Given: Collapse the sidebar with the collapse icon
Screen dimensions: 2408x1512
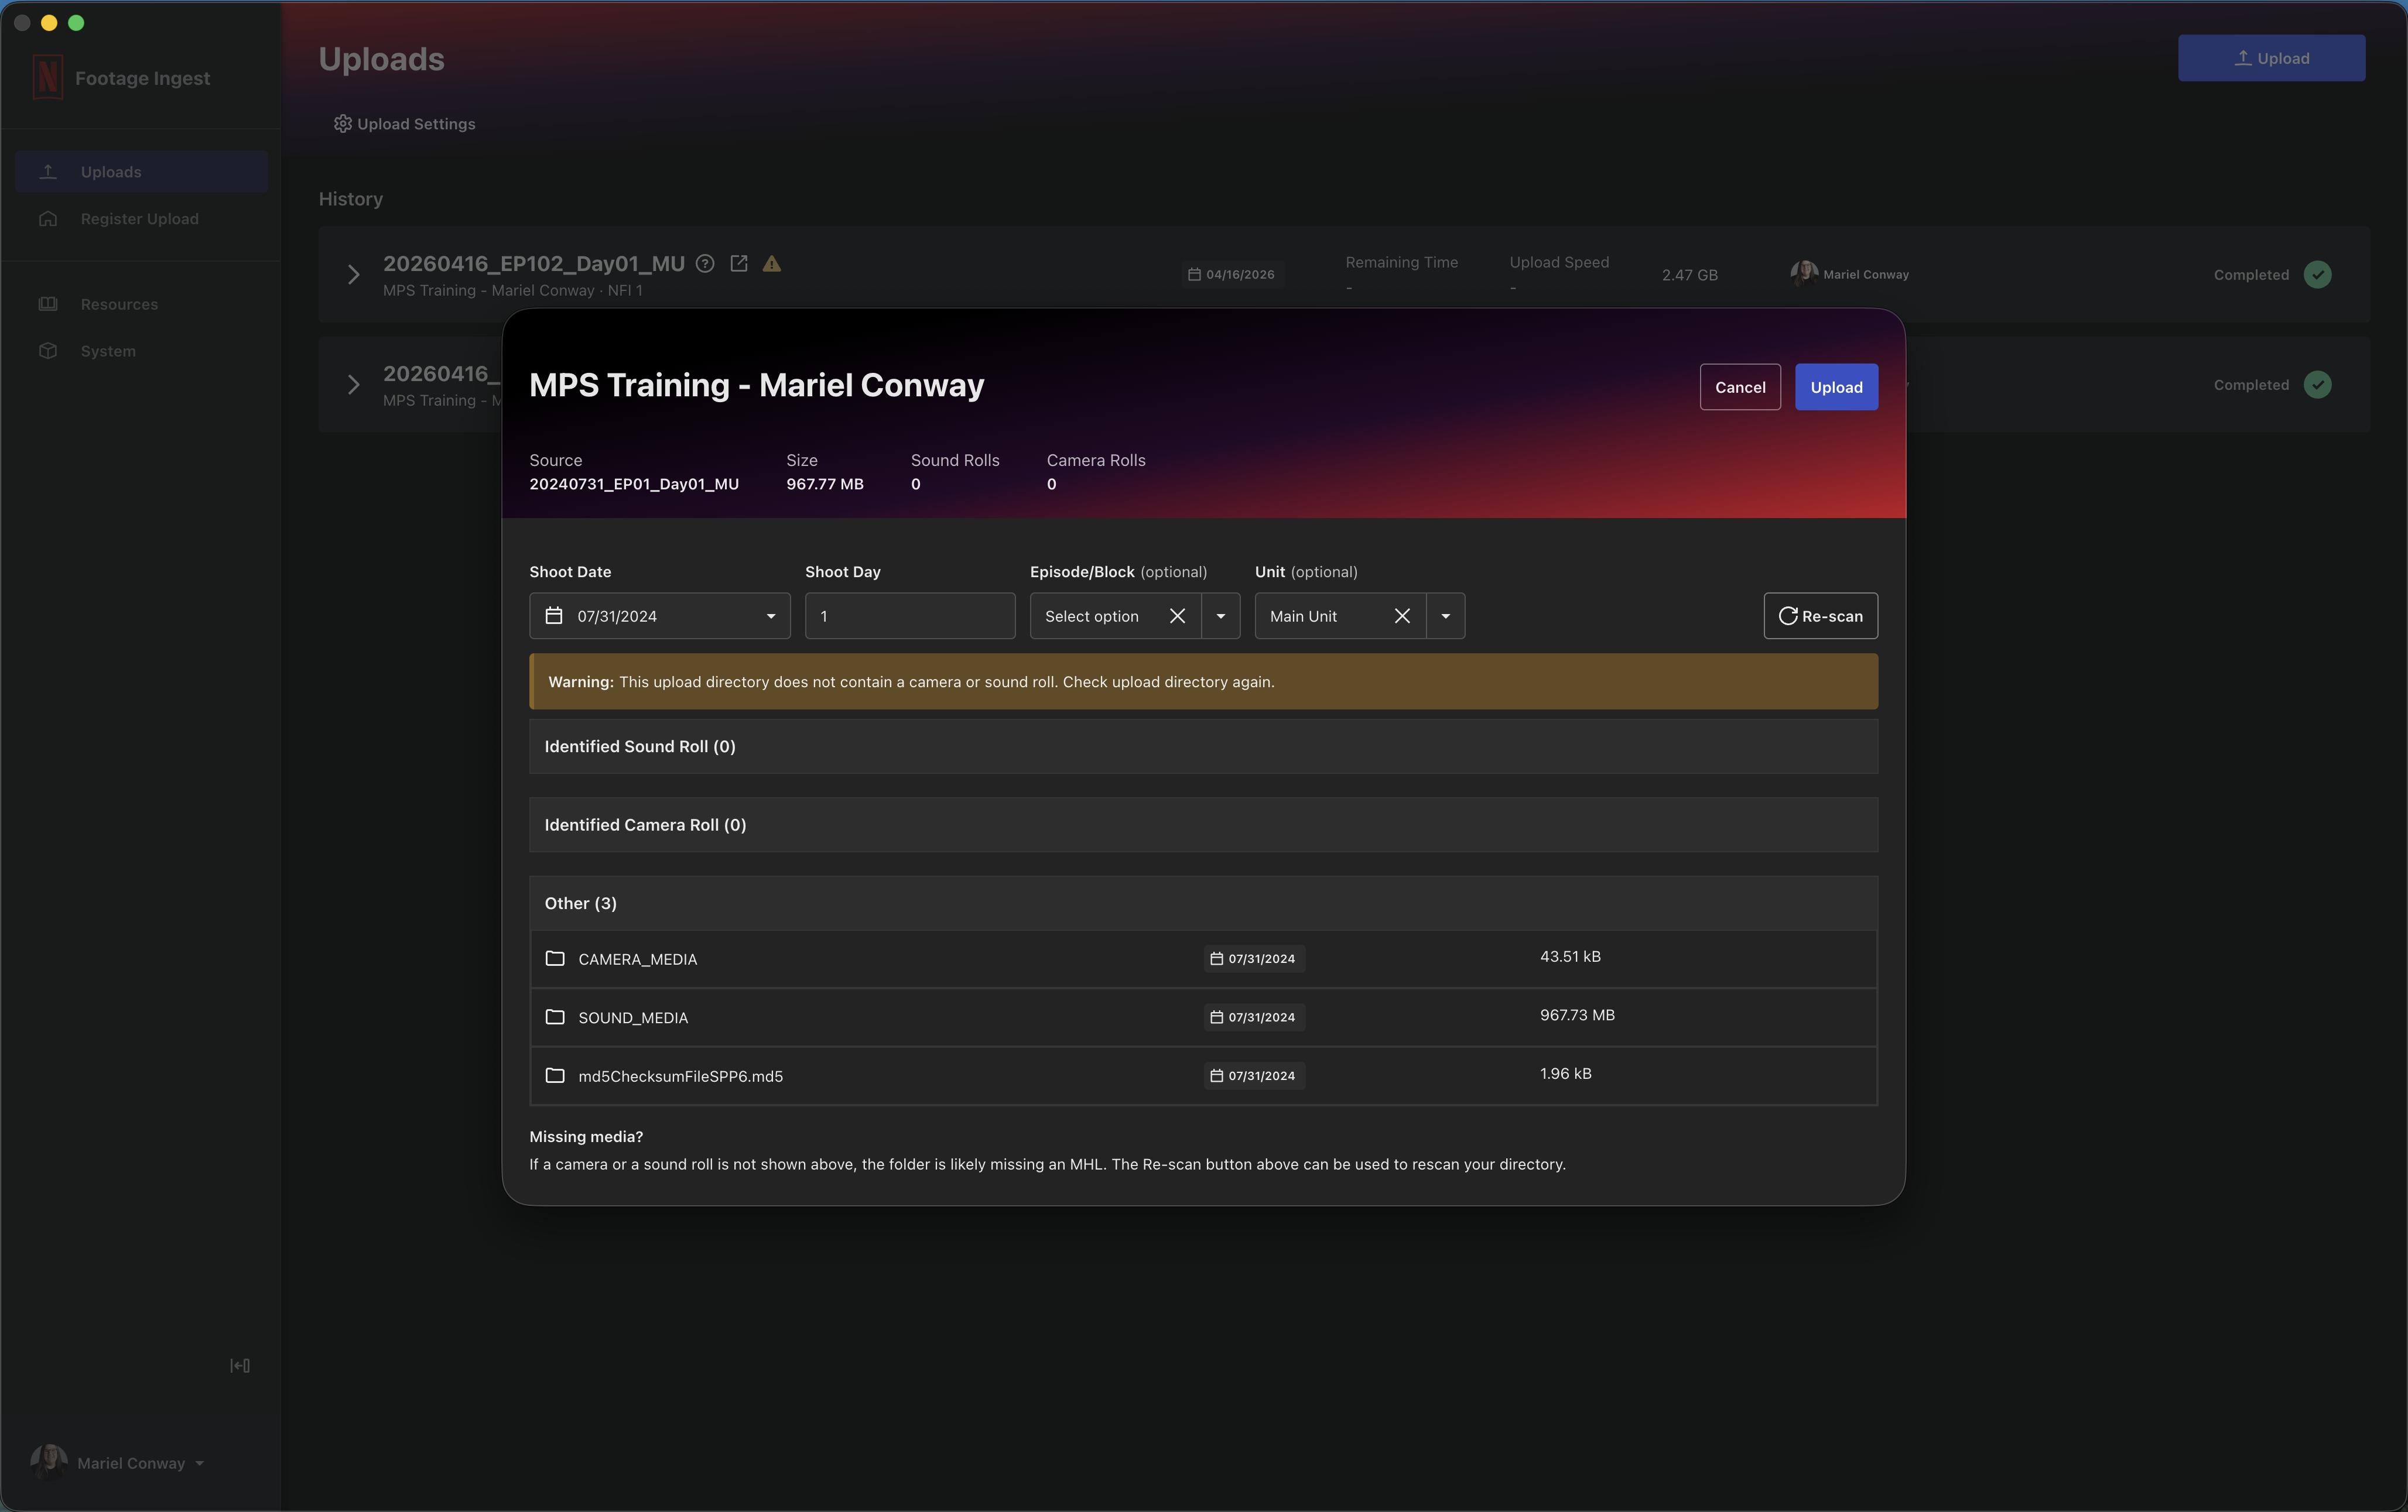Looking at the screenshot, I should [240, 1365].
